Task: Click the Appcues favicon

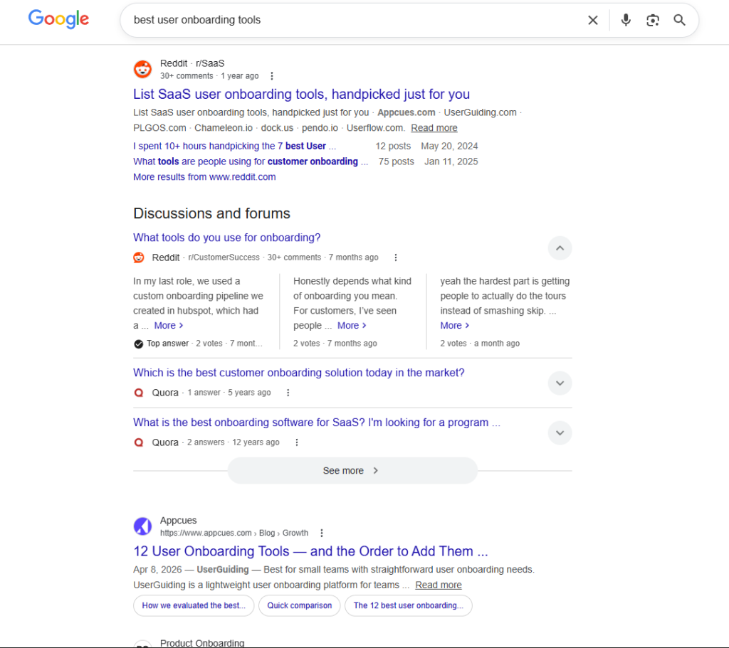Action: pyautogui.click(x=142, y=526)
